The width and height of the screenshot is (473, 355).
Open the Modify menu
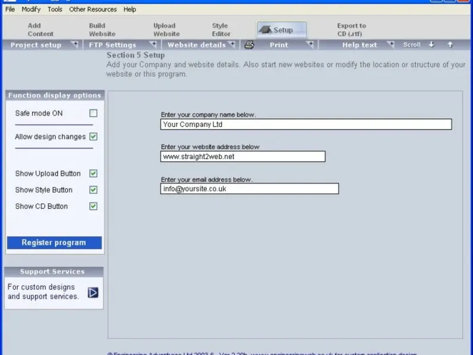tap(31, 9)
